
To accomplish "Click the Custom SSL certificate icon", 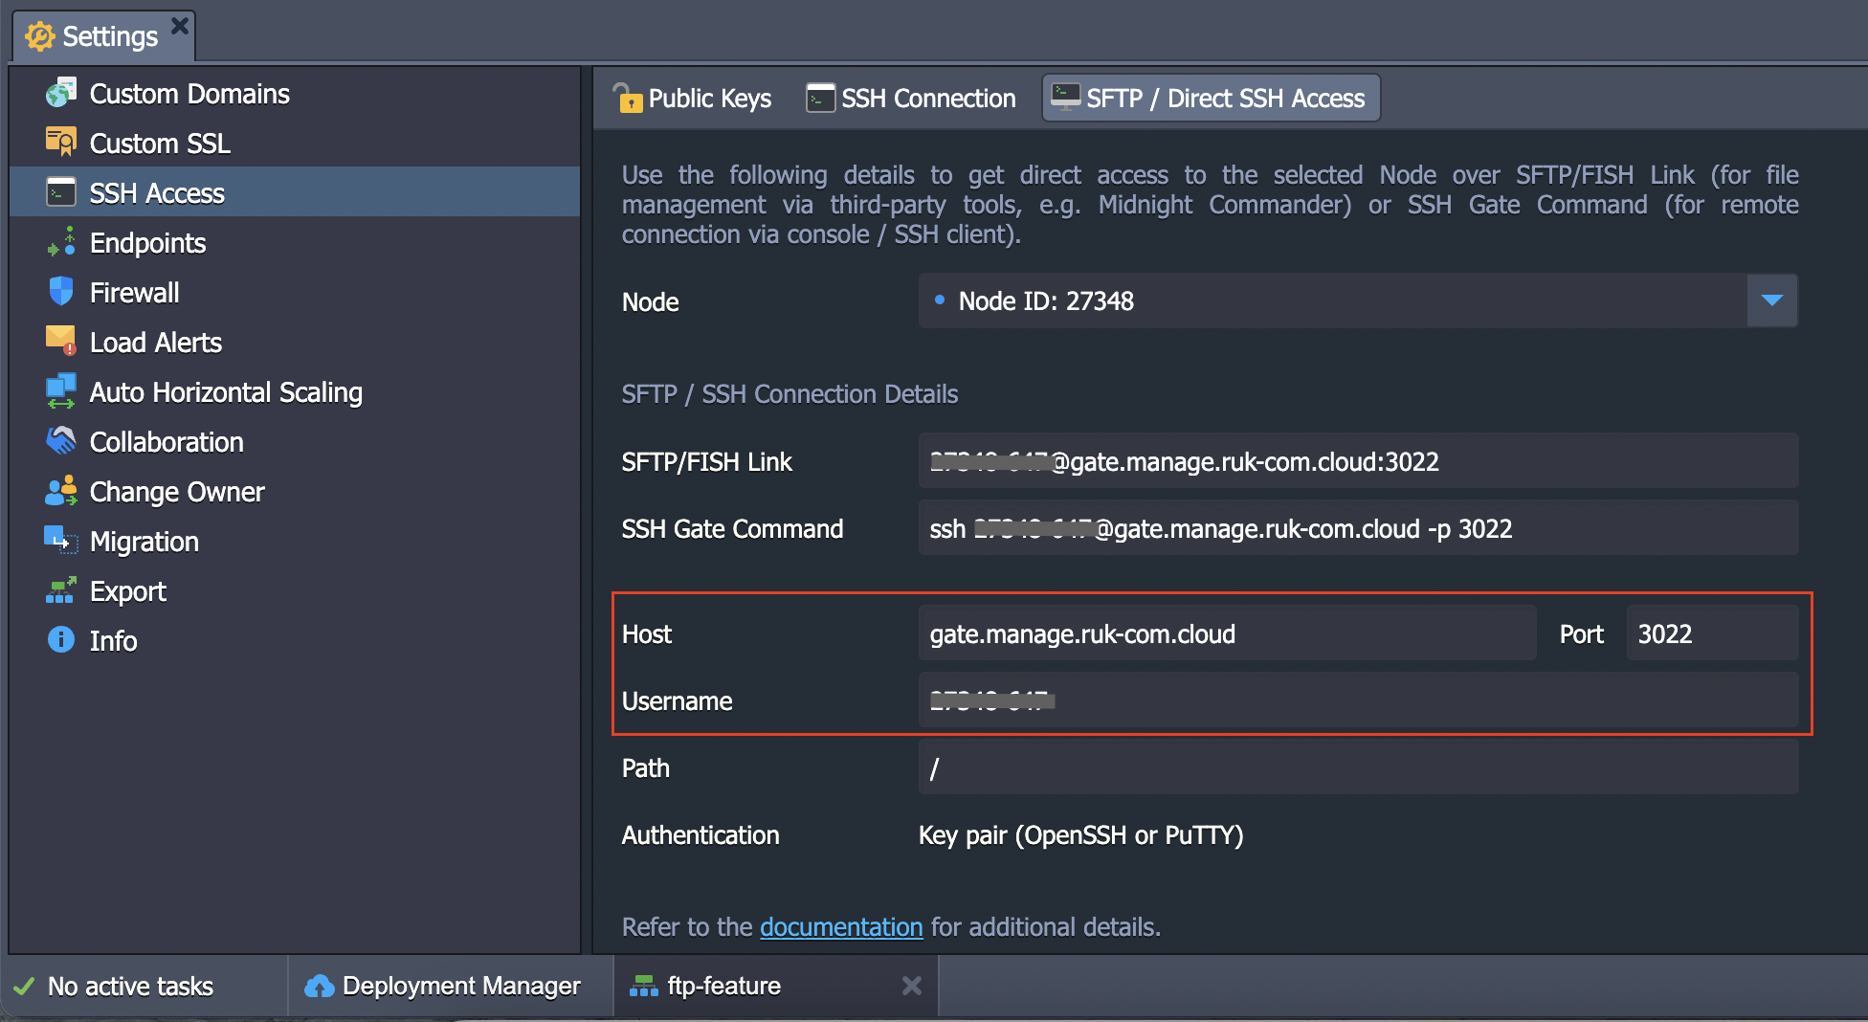I will pos(60,143).
